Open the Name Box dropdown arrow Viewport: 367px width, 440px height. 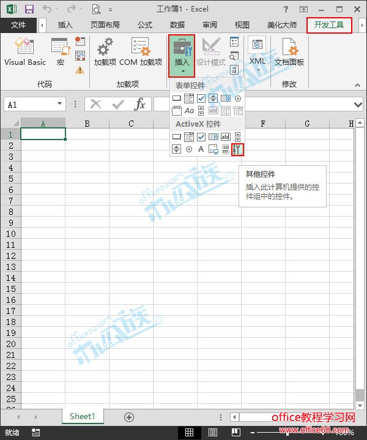tap(59, 103)
